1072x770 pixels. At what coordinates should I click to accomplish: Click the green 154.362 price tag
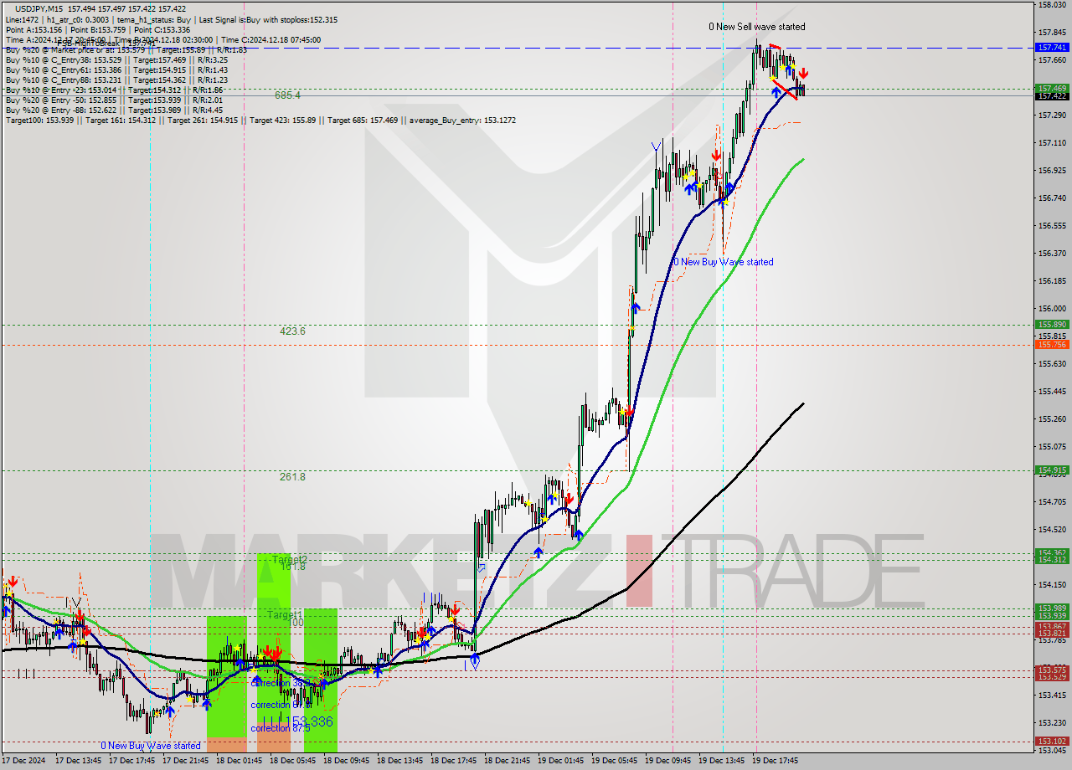[x=1052, y=552]
